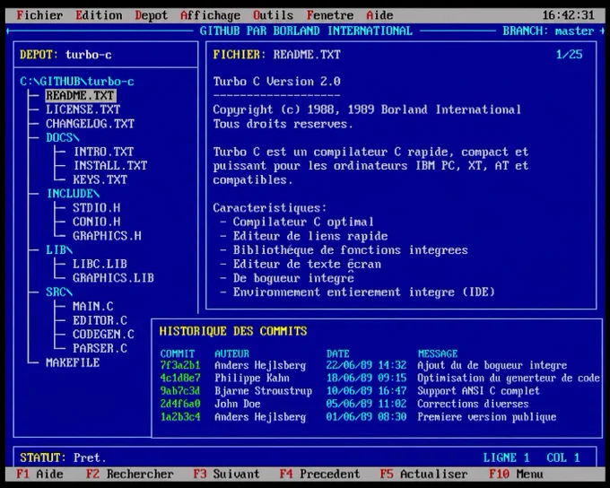Select MAKEFILE in the tree
Viewport: 610px width, 488px height.
tap(73, 362)
